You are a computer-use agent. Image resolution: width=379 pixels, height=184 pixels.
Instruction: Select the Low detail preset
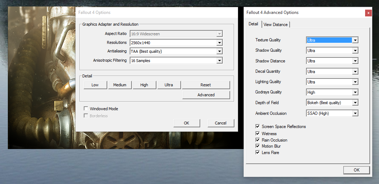click(x=95, y=85)
